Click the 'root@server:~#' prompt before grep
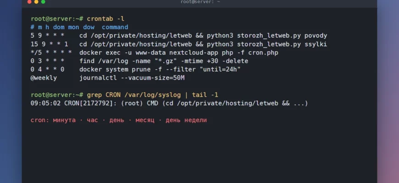This screenshot has height=183, width=399. click(x=57, y=95)
